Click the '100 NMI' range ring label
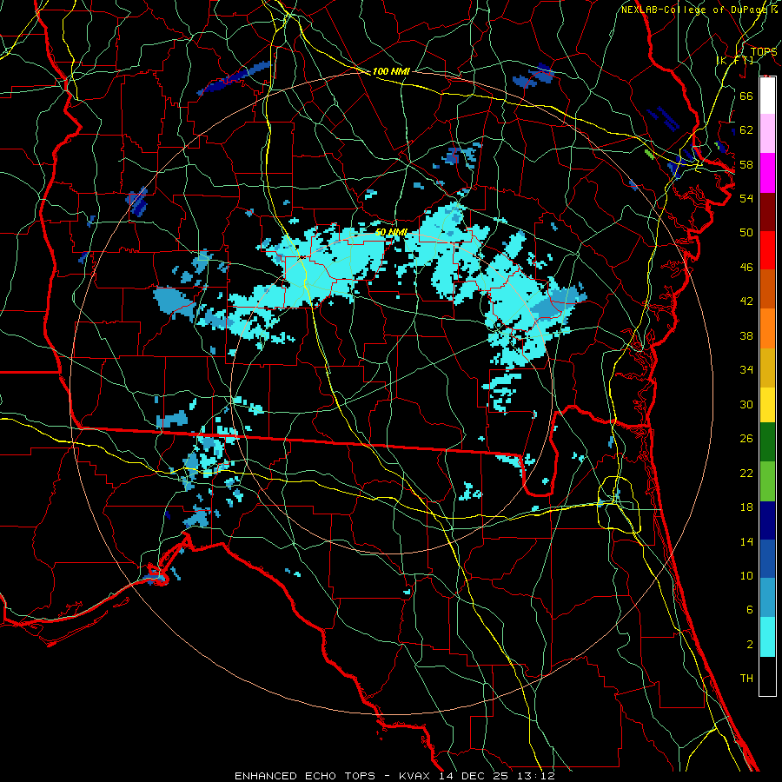Image resolution: width=782 pixels, height=782 pixels. click(391, 72)
